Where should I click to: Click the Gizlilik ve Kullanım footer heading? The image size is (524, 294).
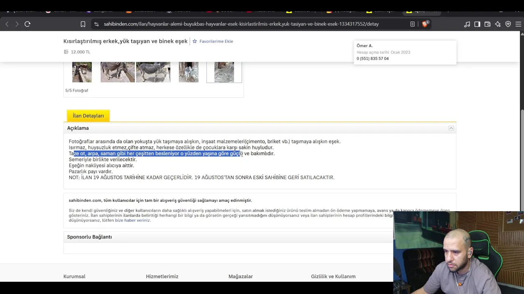(333, 276)
